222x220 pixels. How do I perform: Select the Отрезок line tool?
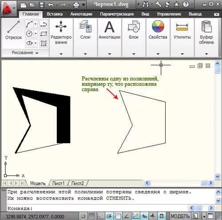[13, 30]
